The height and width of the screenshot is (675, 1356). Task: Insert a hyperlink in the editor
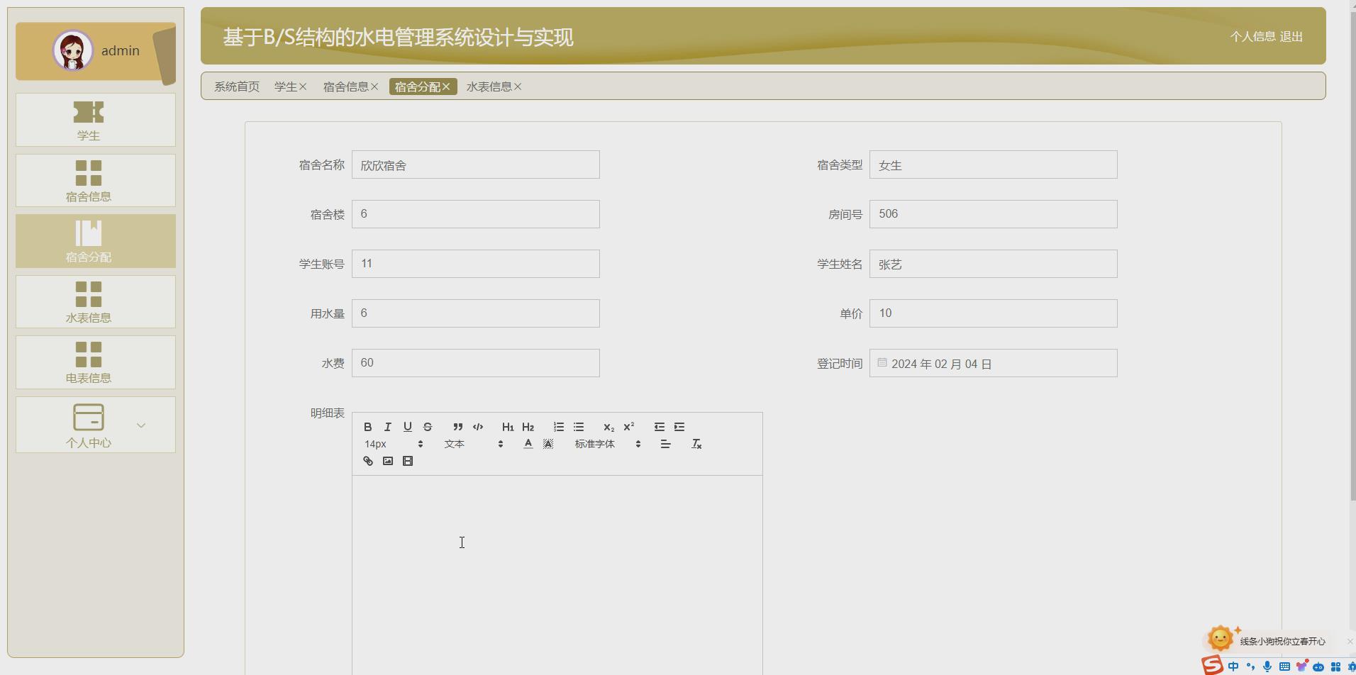[367, 461]
